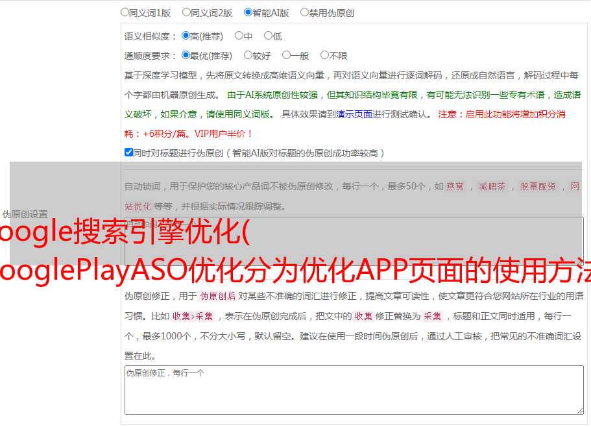Set 通顺度要求 to 较好
Screen dimensions: 591x427
coord(248,56)
